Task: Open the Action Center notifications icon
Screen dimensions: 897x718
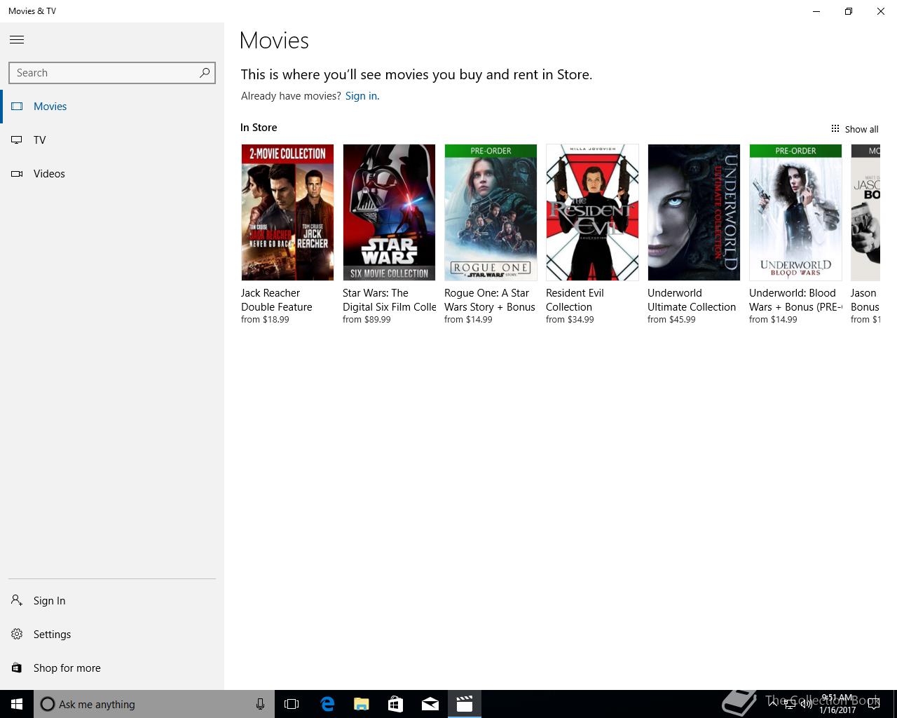Action: 874,704
